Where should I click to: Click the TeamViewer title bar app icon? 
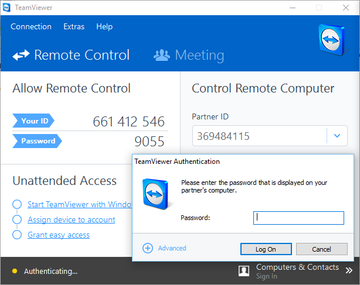pos(6,8)
